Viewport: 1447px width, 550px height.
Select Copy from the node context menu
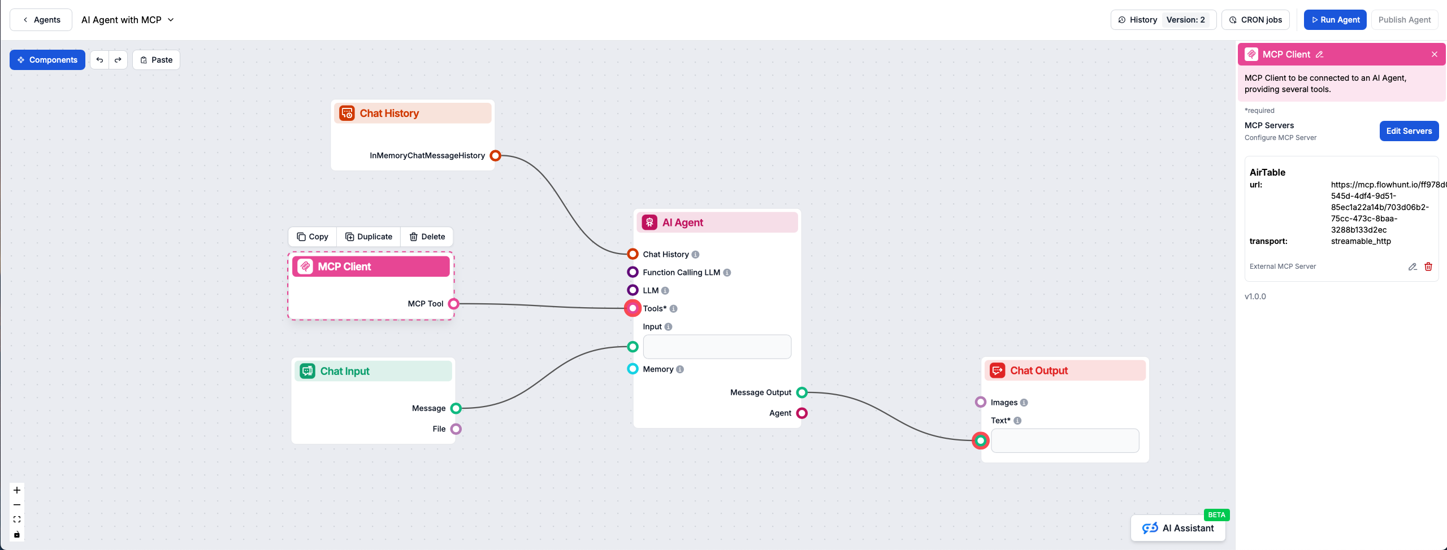point(312,237)
